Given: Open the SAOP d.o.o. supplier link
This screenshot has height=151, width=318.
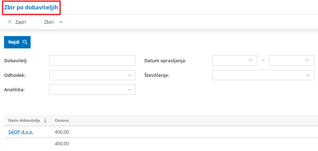Looking at the screenshot, I should (x=21, y=132).
